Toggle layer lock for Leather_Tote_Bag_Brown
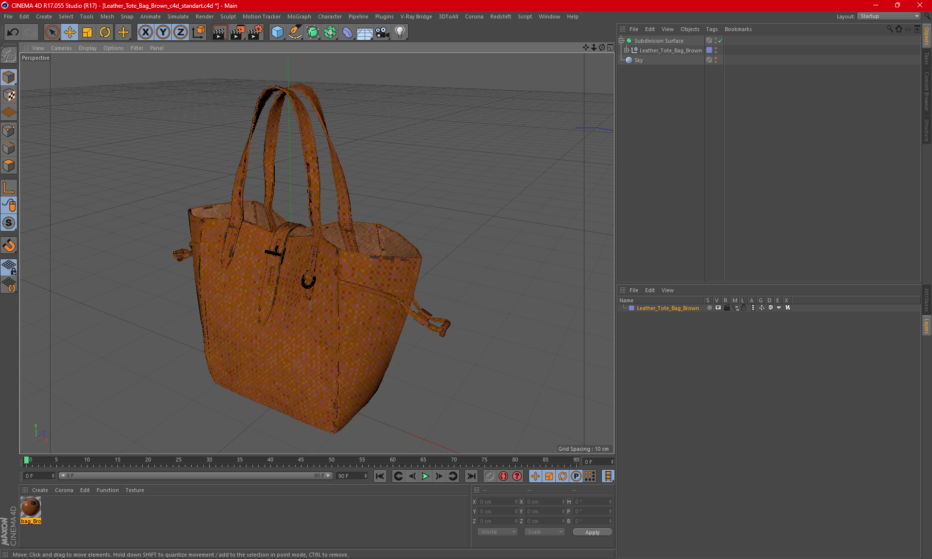 [x=744, y=308]
